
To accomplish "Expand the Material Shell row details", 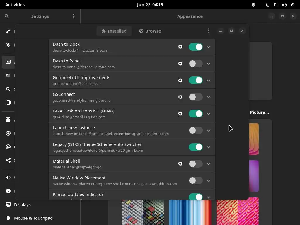I will [x=209, y=164].
